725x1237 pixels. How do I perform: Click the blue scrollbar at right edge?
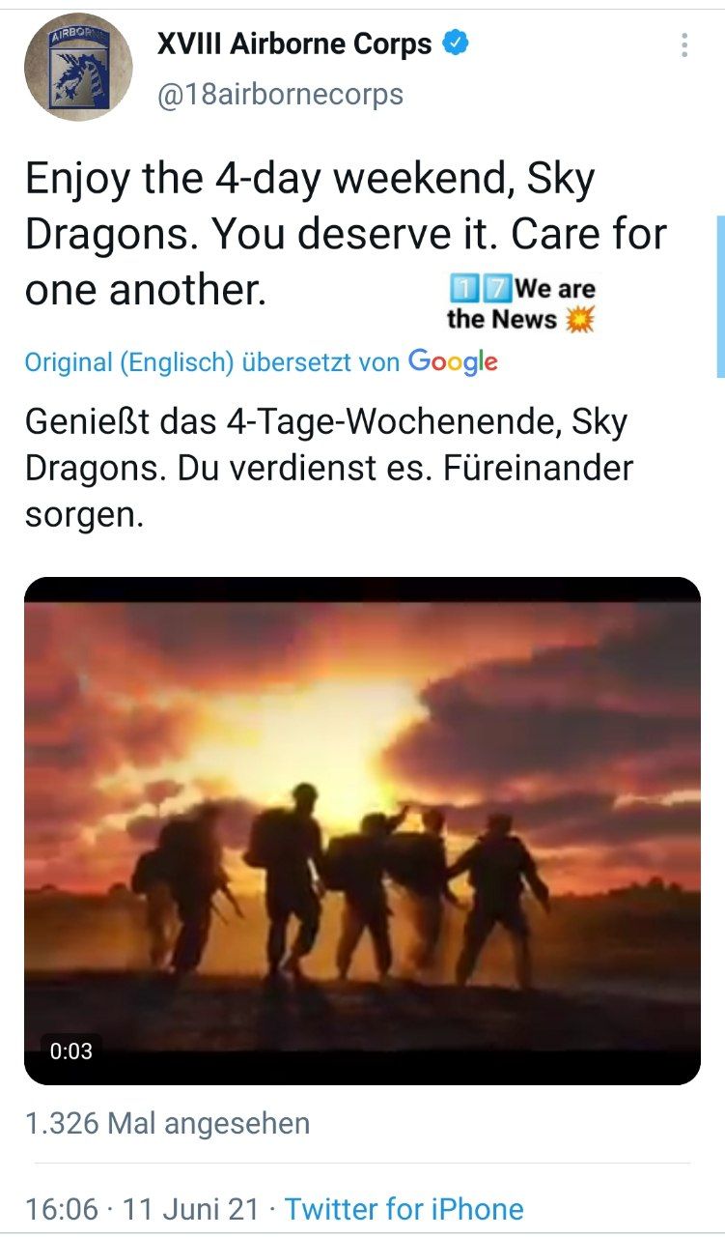point(720,296)
